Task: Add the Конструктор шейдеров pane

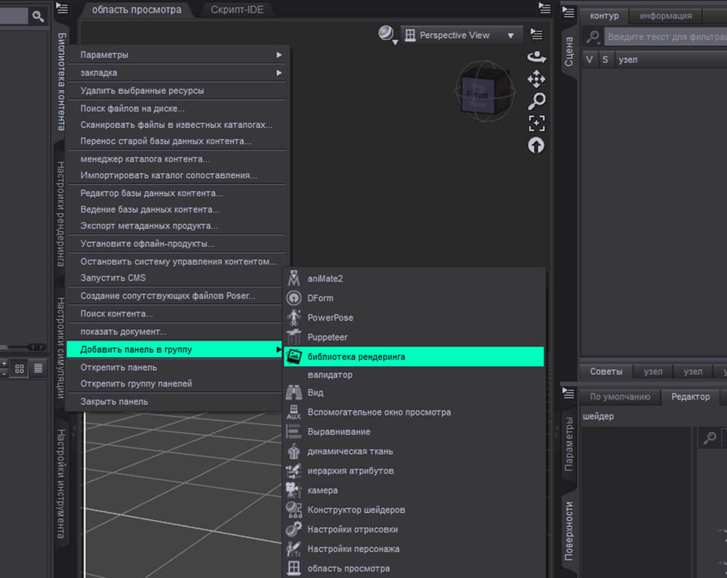Action: coord(414,510)
